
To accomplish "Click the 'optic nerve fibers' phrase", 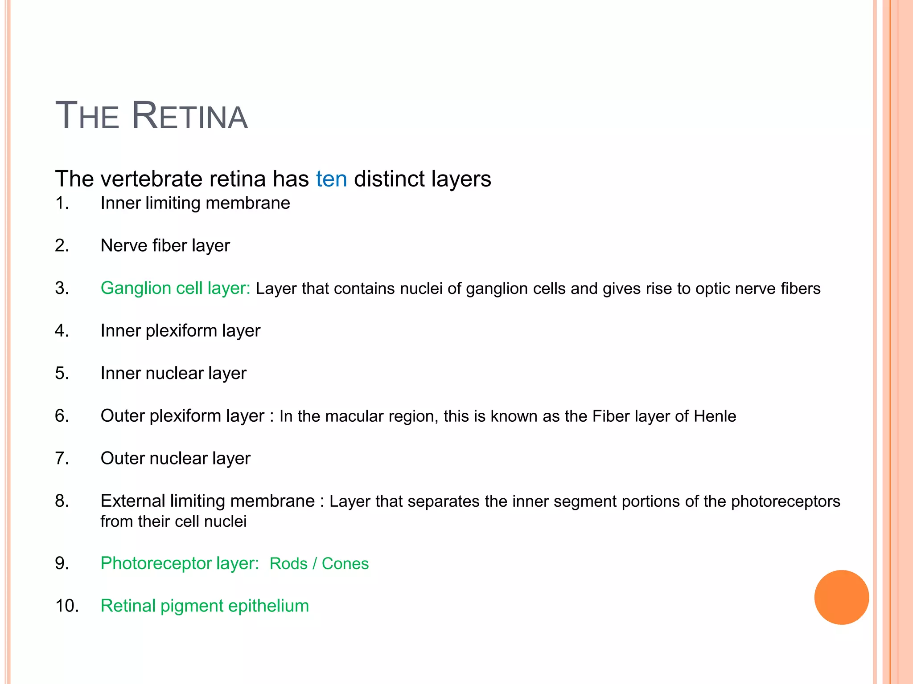I will click(758, 289).
